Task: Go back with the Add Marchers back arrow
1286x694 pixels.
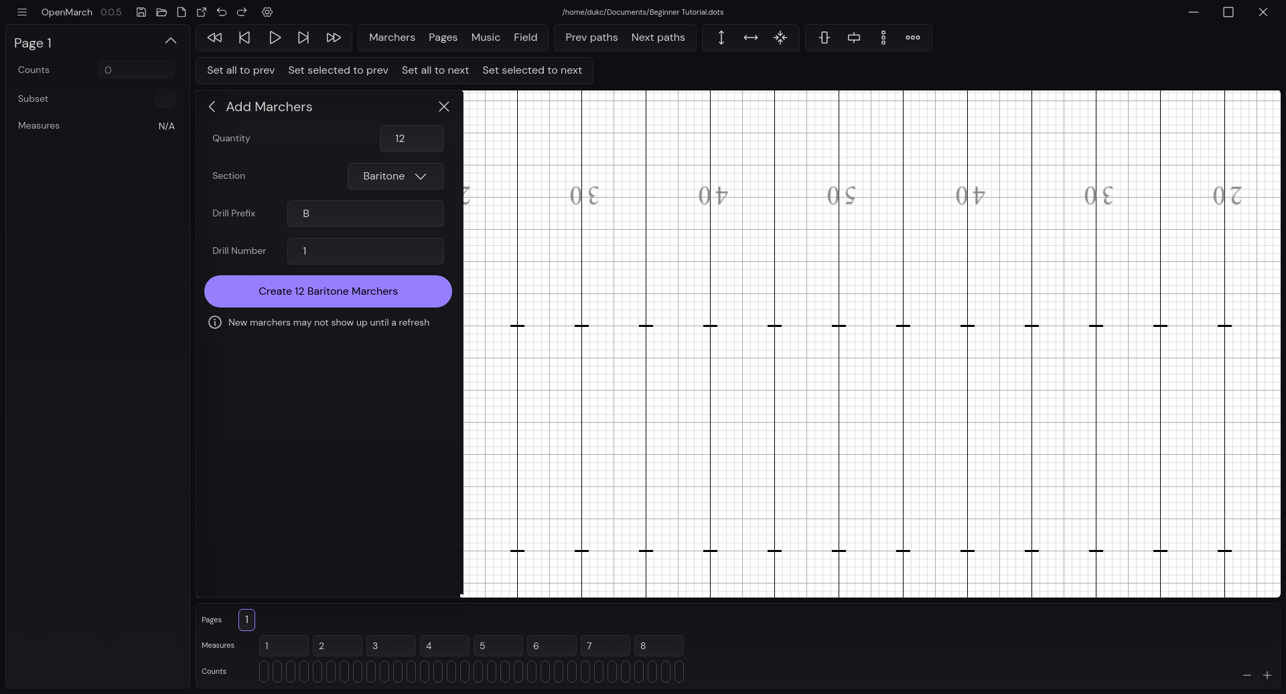Action: (x=212, y=107)
